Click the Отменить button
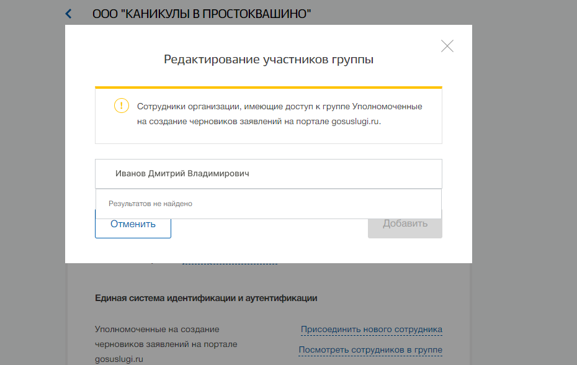The image size is (577, 365). point(133,224)
